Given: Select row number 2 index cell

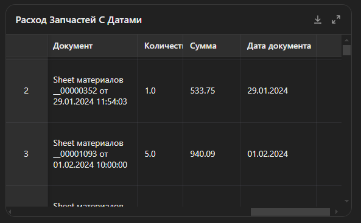Looking at the screenshot, I should 27,91.
